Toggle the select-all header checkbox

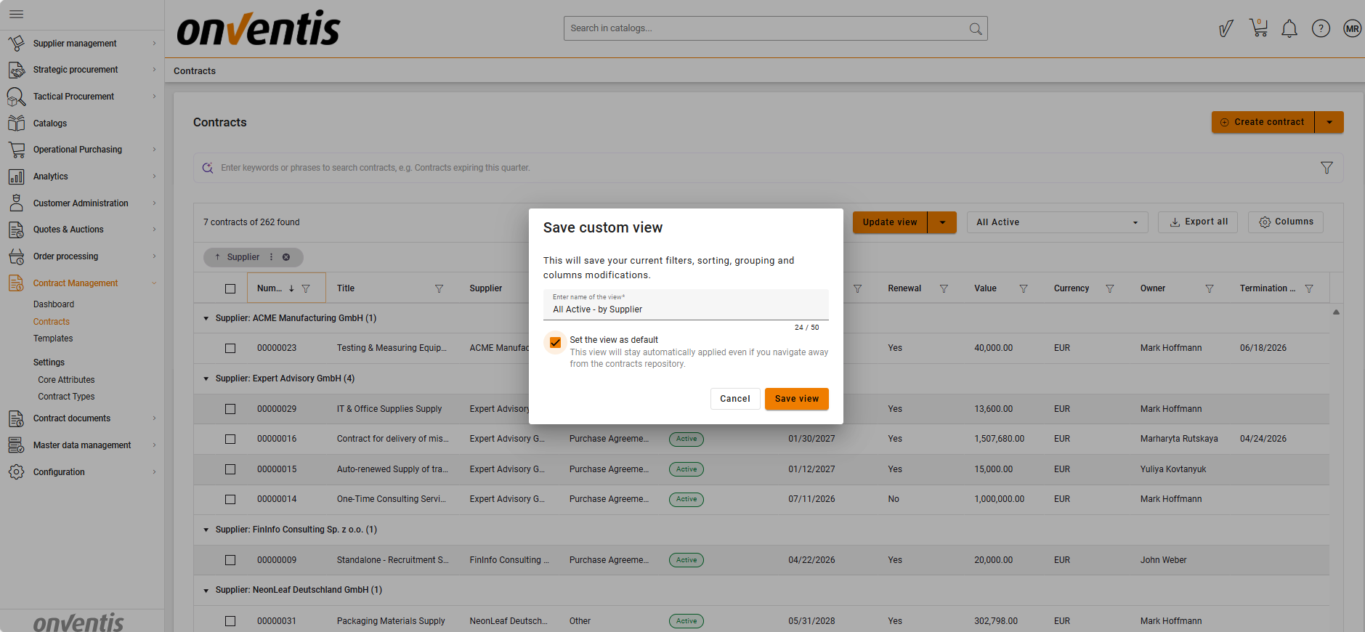(x=230, y=288)
